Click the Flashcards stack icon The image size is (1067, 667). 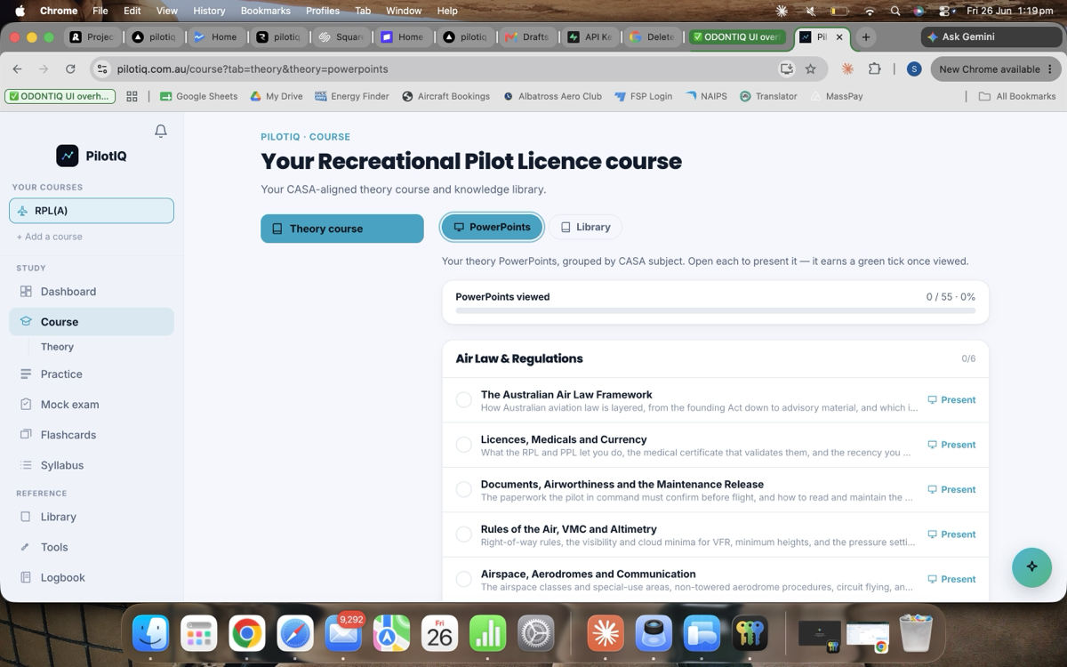coord(26,434)
